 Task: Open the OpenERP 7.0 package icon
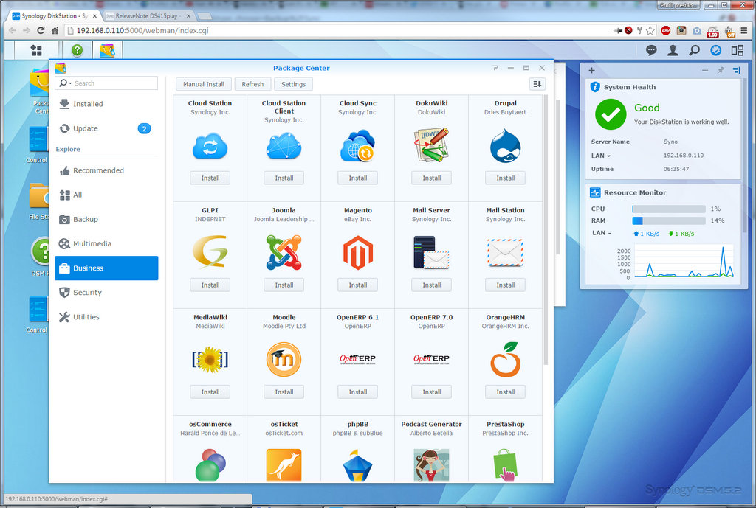point(431,359)
